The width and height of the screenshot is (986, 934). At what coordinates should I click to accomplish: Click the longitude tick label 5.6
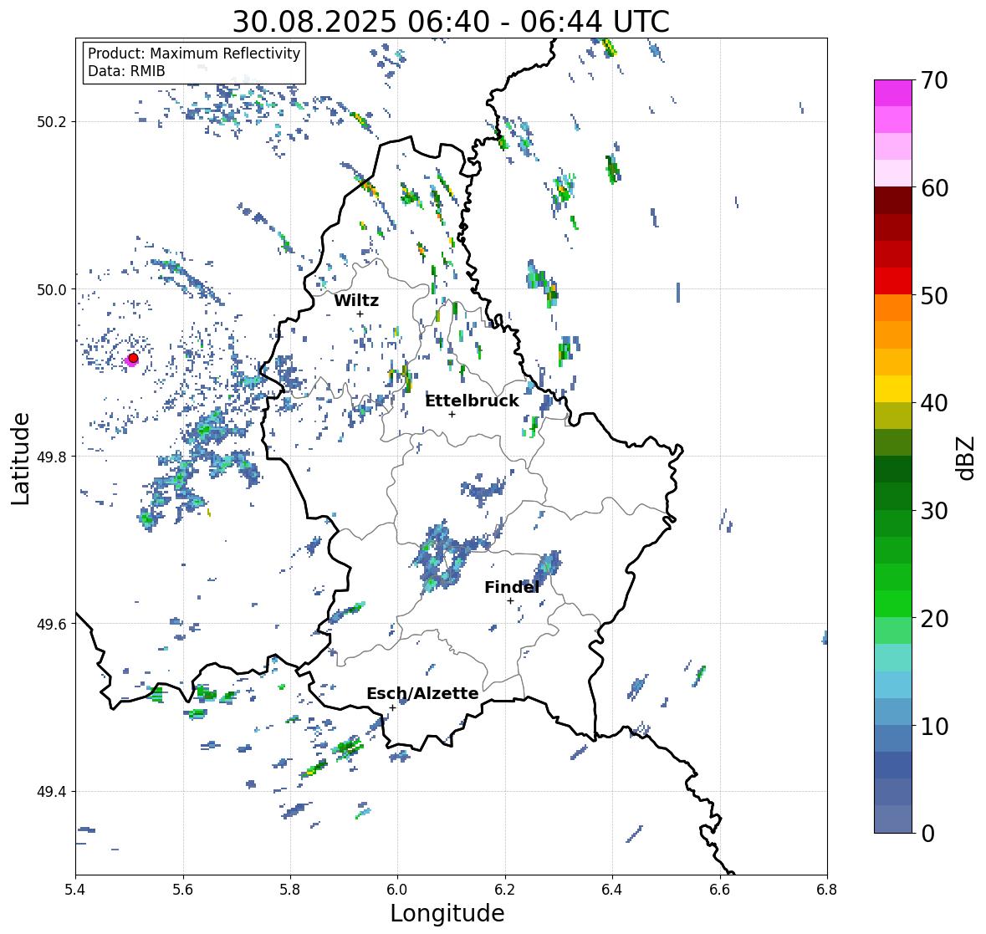click(183, 890)
